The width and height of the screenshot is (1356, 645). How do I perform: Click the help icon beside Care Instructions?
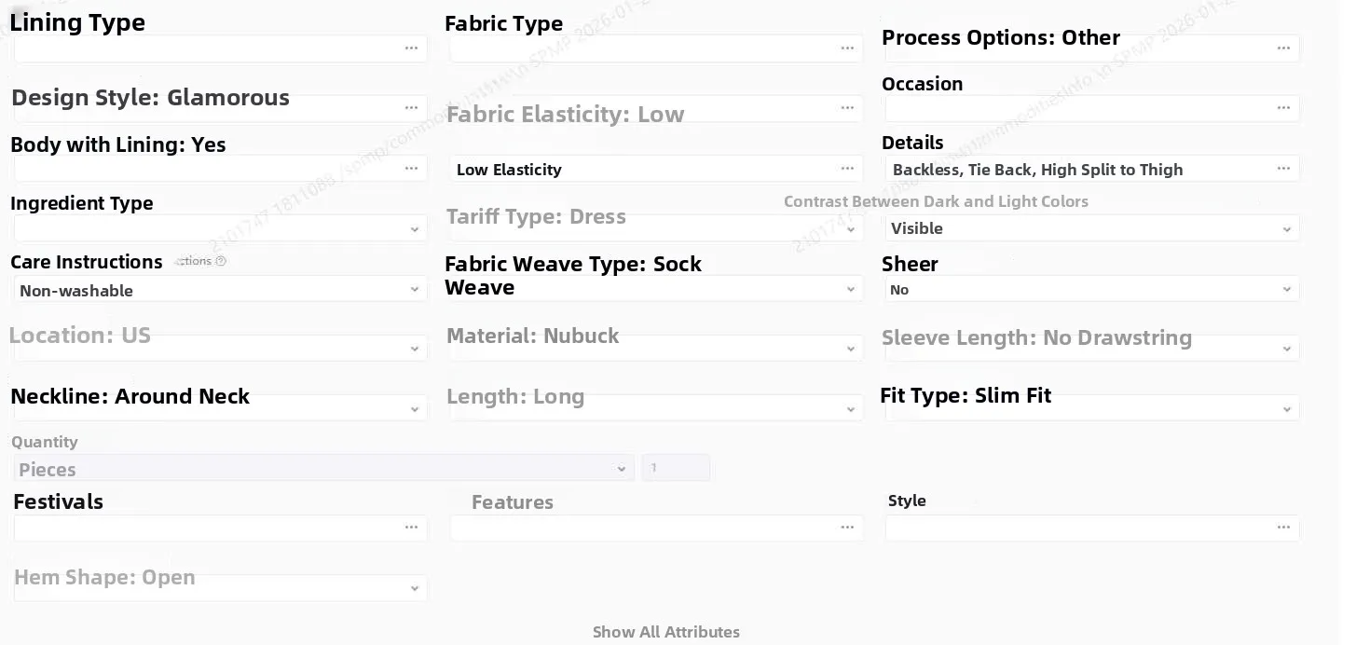coord(221,261)
